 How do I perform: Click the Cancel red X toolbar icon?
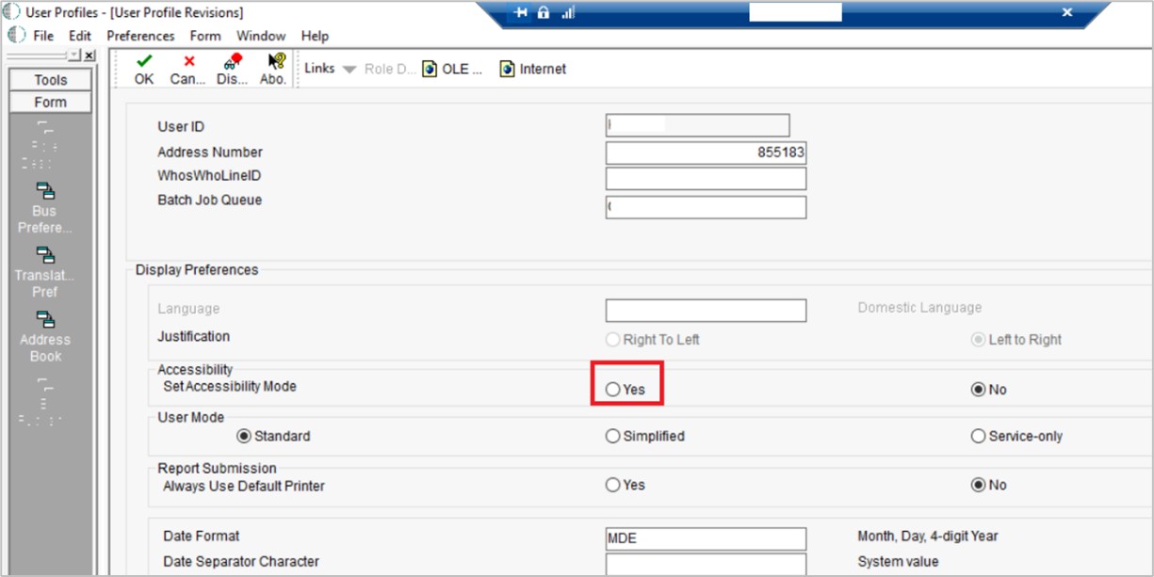coord(188,61)
